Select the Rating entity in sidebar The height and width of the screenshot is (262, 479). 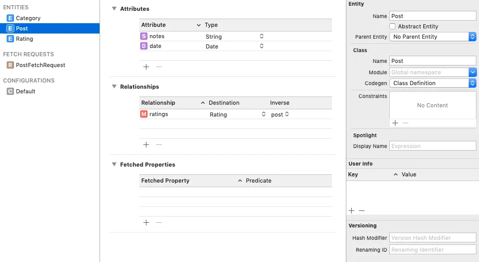[24, 39]
